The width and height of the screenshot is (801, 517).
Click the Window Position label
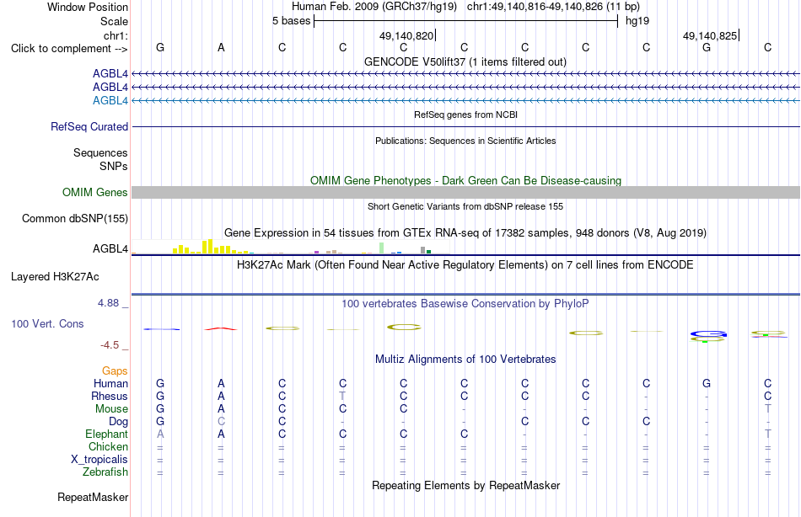tap(88, 7)
